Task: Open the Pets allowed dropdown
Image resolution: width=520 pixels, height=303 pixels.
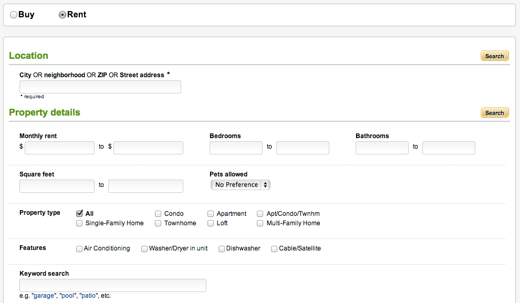Action: click(x=241, y=185)
